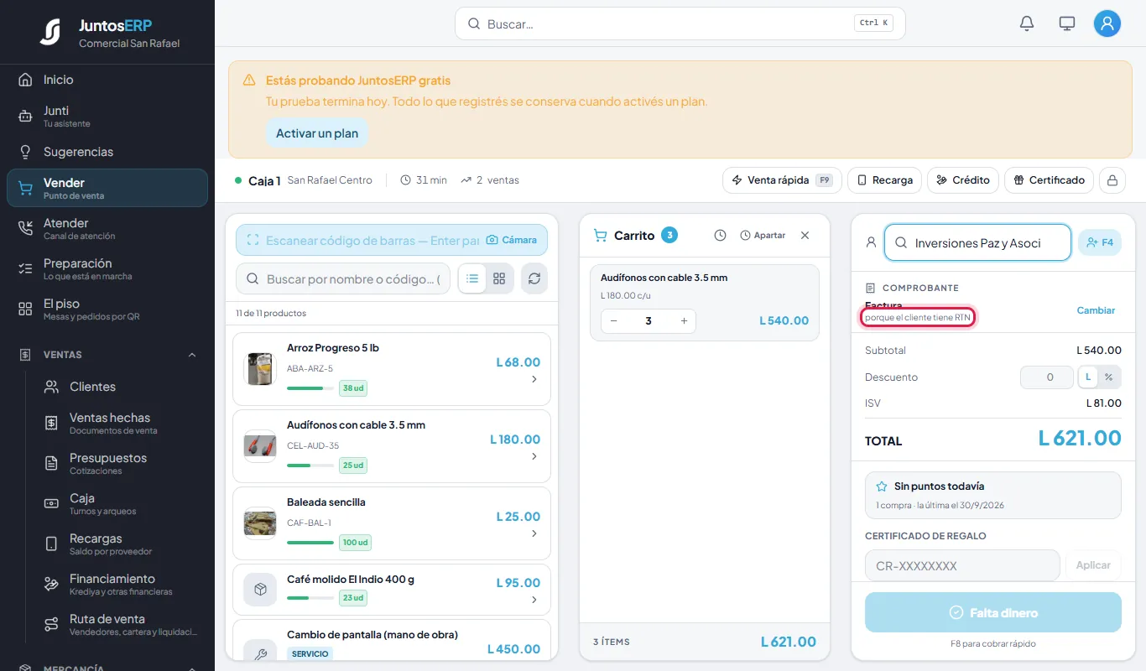
Task: Open Ruta de venta
Action: tap(121, 624)
